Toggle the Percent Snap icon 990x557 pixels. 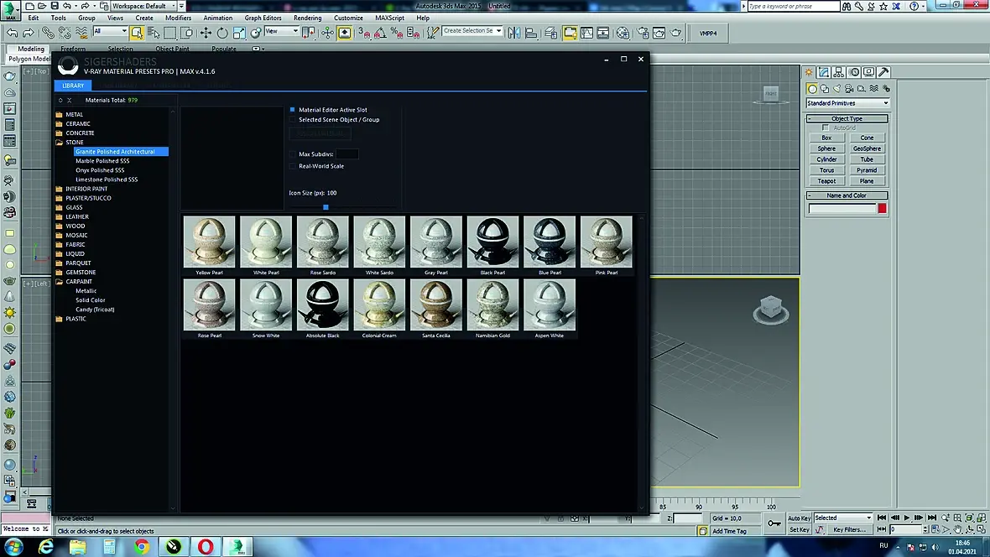tap(397, 33)
